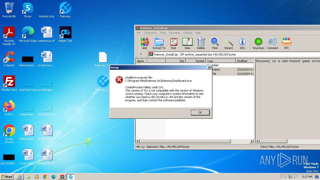This screenshot has height=180, width=320.
Task: Select the FileZilla Client desktop icon
Action: tap(9, 83)
